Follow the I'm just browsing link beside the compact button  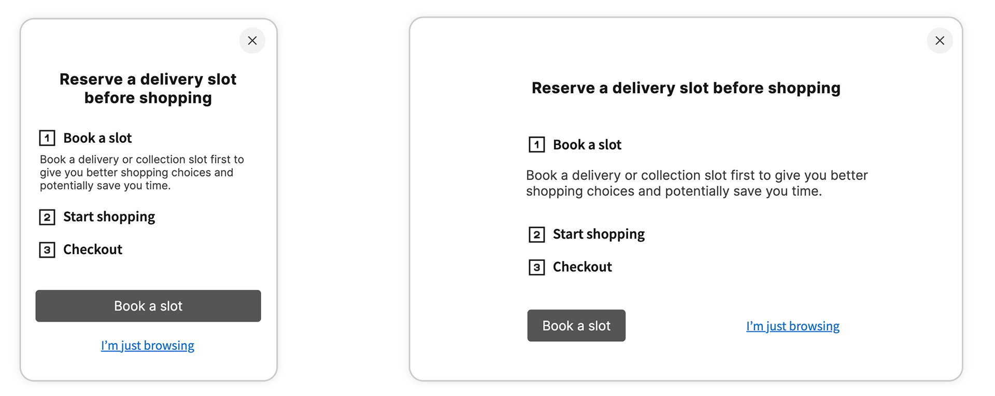[x=792, y=326]
